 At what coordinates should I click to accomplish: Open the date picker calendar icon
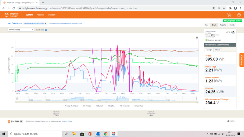[x=46, y=30]
